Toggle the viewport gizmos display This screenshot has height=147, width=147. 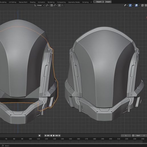[x=130, y=5]
